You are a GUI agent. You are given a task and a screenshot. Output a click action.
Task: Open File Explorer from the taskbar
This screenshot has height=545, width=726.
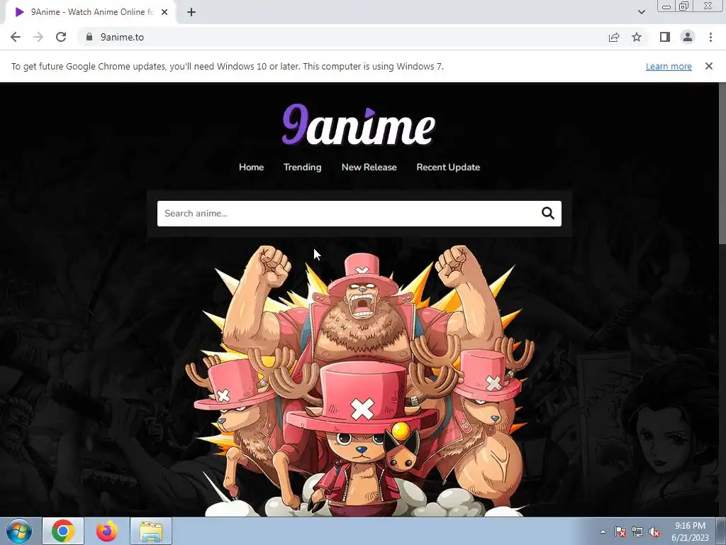click(151, 531)
